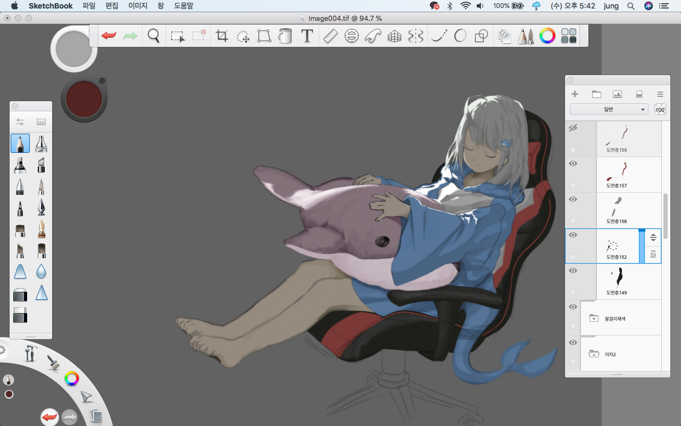This screenshot has width=681, height=426.
Task: Open the 창 menu
Action: [x=161, y=6]
